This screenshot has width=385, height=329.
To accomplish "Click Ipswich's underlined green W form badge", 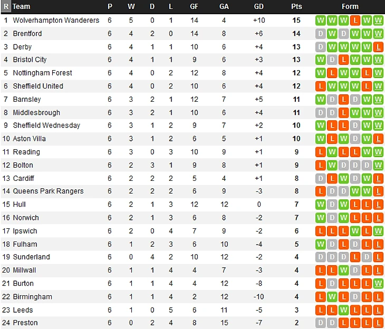I will pos(378,231).
